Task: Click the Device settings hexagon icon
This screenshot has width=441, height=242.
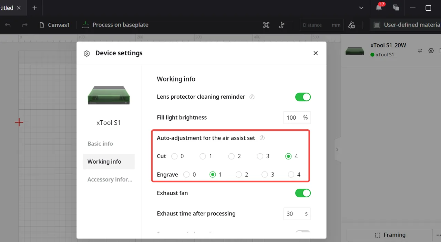Action: pyautogui.click(x=87, y=53)
